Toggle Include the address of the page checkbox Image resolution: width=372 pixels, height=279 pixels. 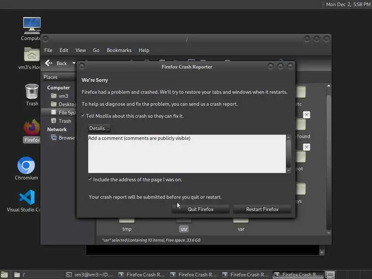[x=90, y=179]
